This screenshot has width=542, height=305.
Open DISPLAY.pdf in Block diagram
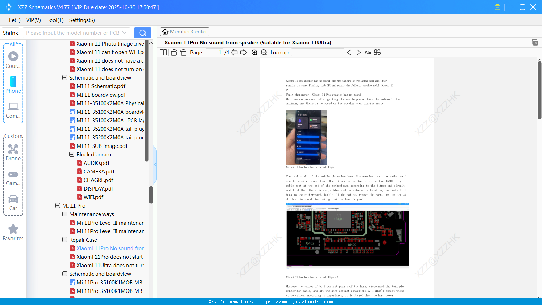[x=99, y=188]
